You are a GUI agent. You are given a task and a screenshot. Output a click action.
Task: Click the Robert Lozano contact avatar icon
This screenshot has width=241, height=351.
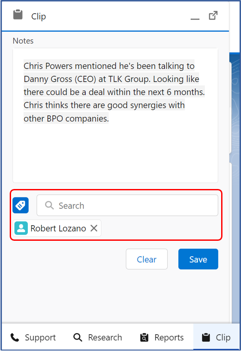[x=21, y=228]
